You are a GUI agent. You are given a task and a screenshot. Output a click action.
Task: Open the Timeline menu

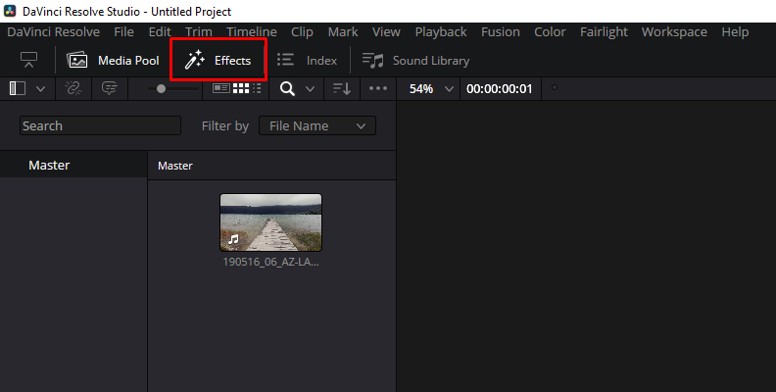[252, 31]
